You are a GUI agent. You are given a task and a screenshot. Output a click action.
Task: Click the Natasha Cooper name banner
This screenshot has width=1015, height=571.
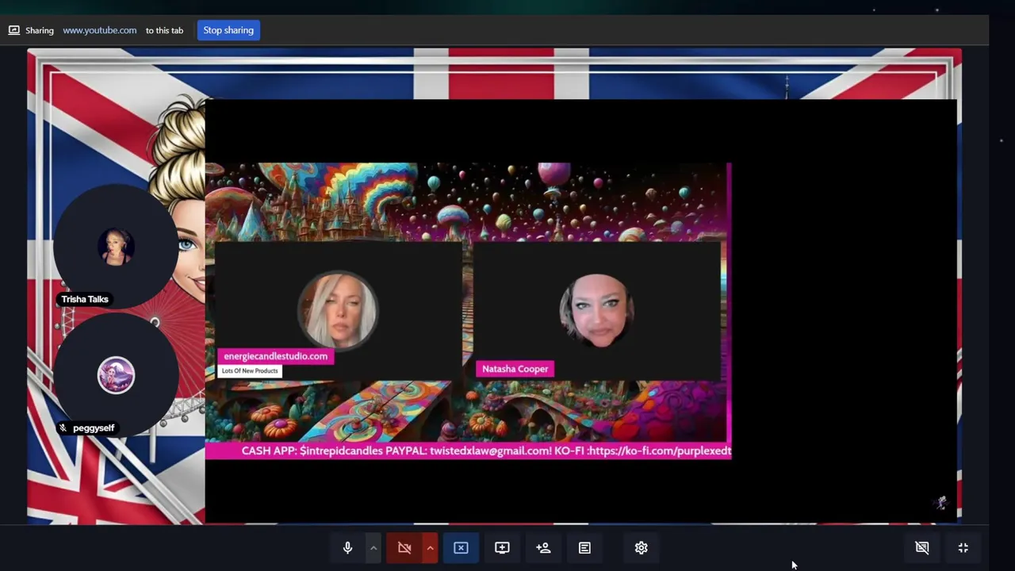click(515, 369)
